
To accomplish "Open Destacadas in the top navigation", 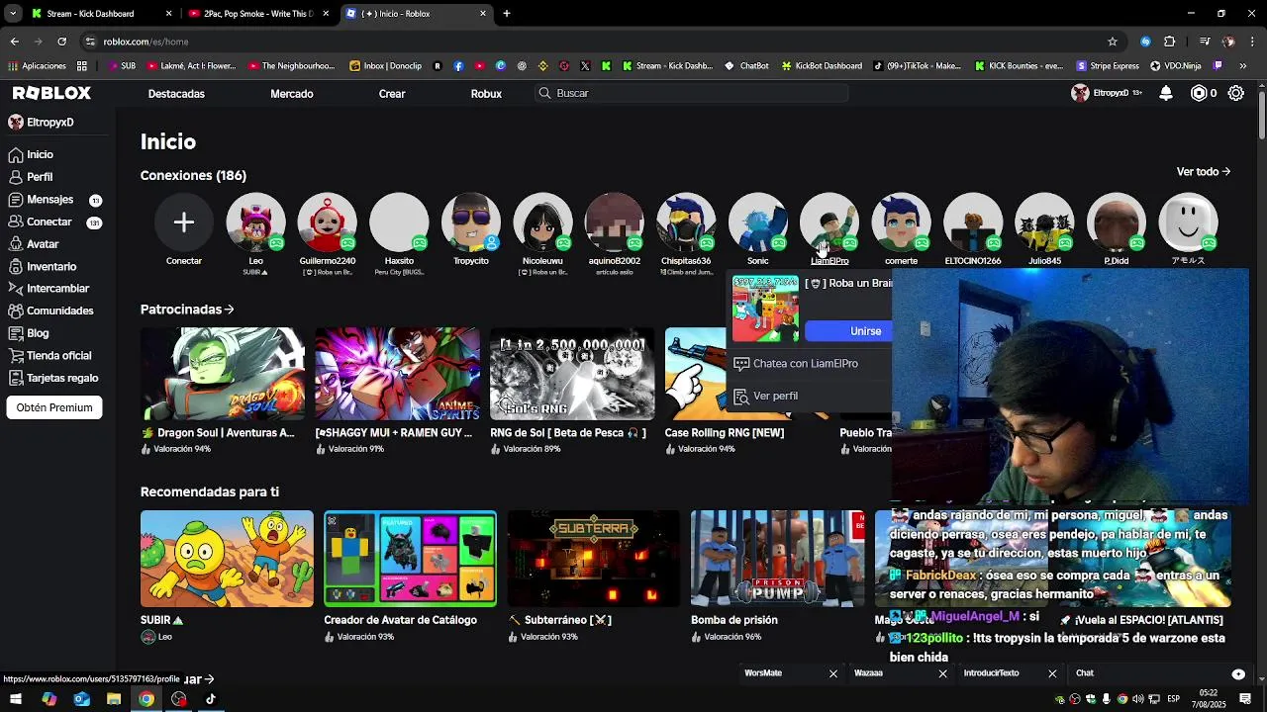I will (176, 93).
